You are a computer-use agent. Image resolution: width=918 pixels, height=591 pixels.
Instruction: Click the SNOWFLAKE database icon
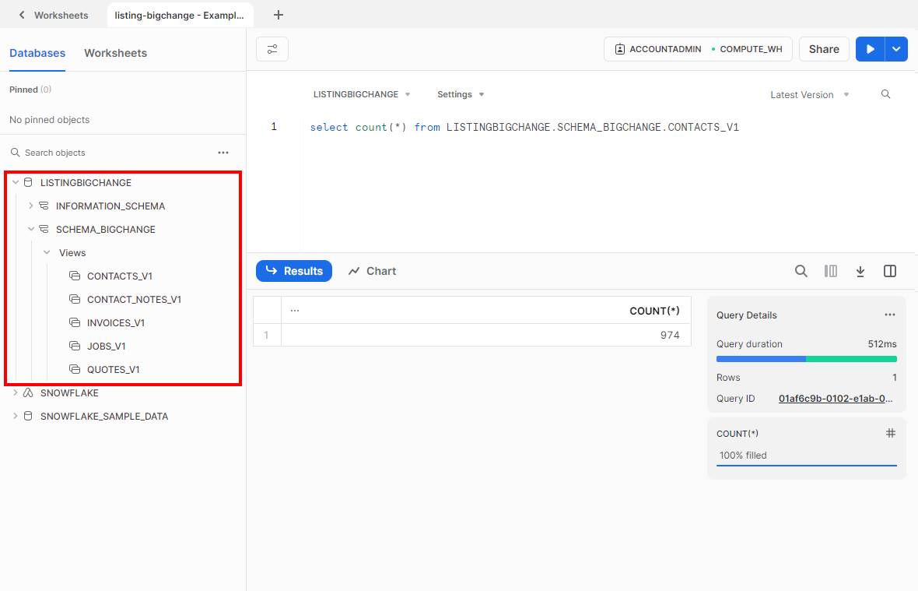coord(28,393)
